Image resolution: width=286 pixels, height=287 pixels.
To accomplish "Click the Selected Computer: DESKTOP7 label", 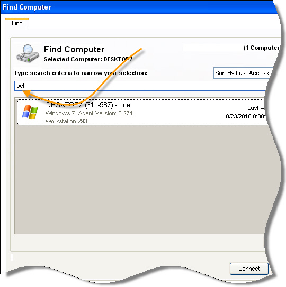I will [88, 59].
